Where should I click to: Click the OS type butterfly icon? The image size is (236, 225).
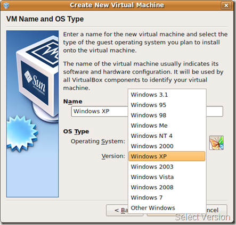pos(216,143)
